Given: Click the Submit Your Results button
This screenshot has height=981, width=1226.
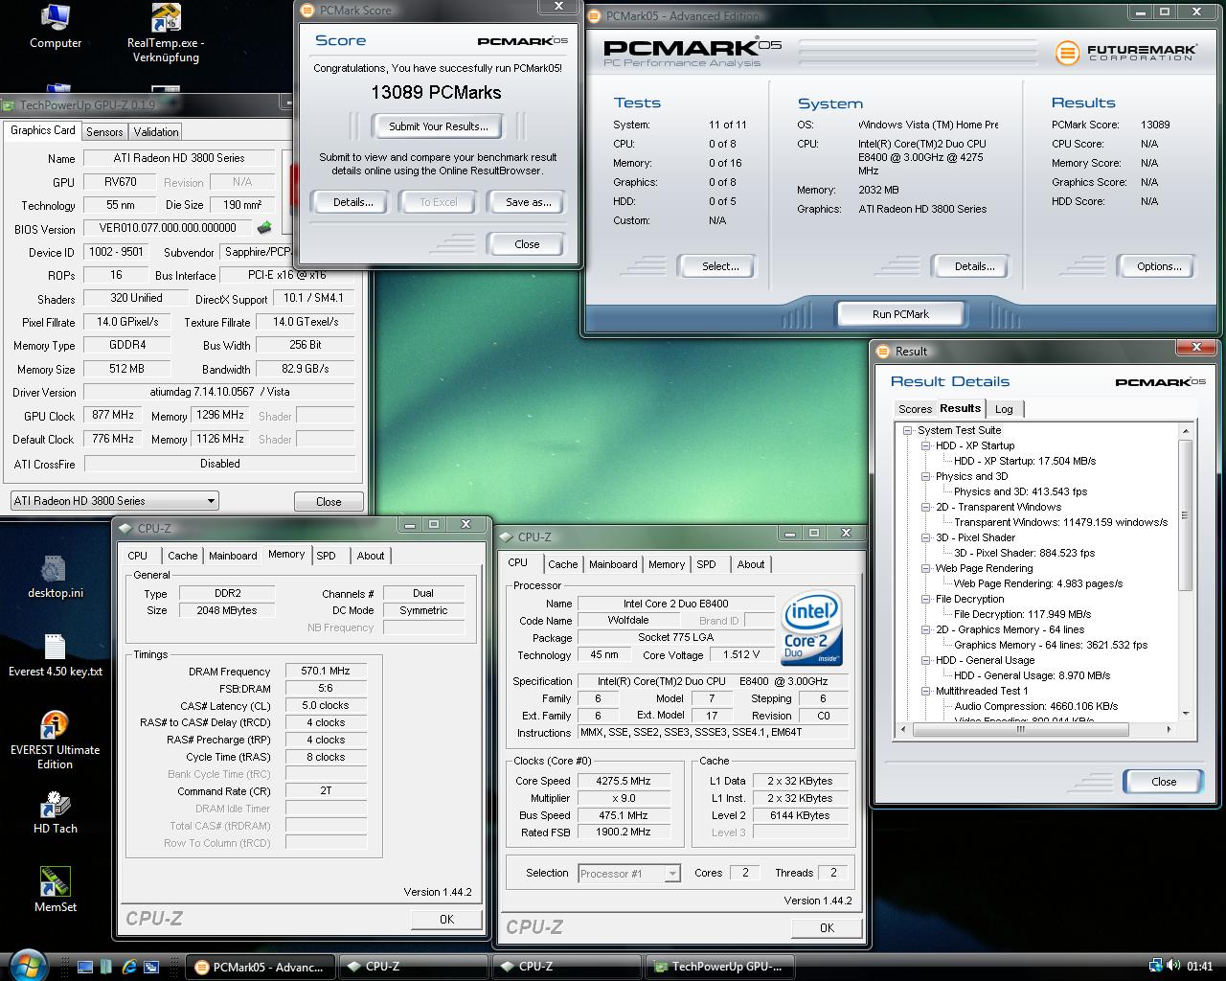Looking at the screenshot, I should [x=439, y=126].
